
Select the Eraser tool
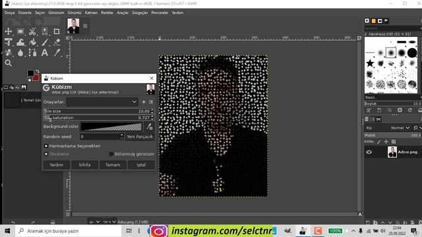(x=57, y=42)
